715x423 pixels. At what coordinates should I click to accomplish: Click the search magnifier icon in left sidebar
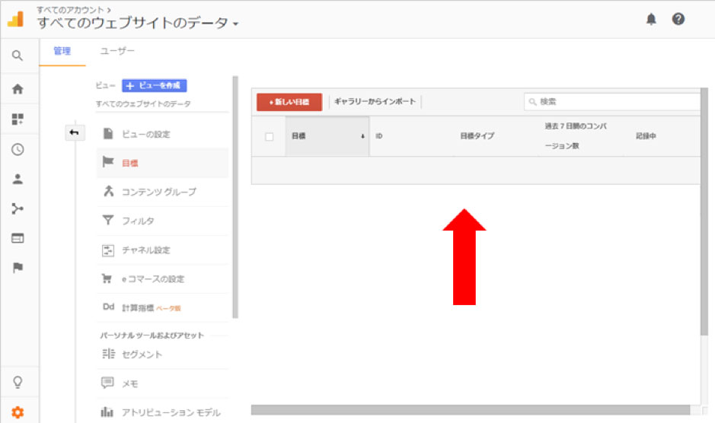tap(18, 56)
